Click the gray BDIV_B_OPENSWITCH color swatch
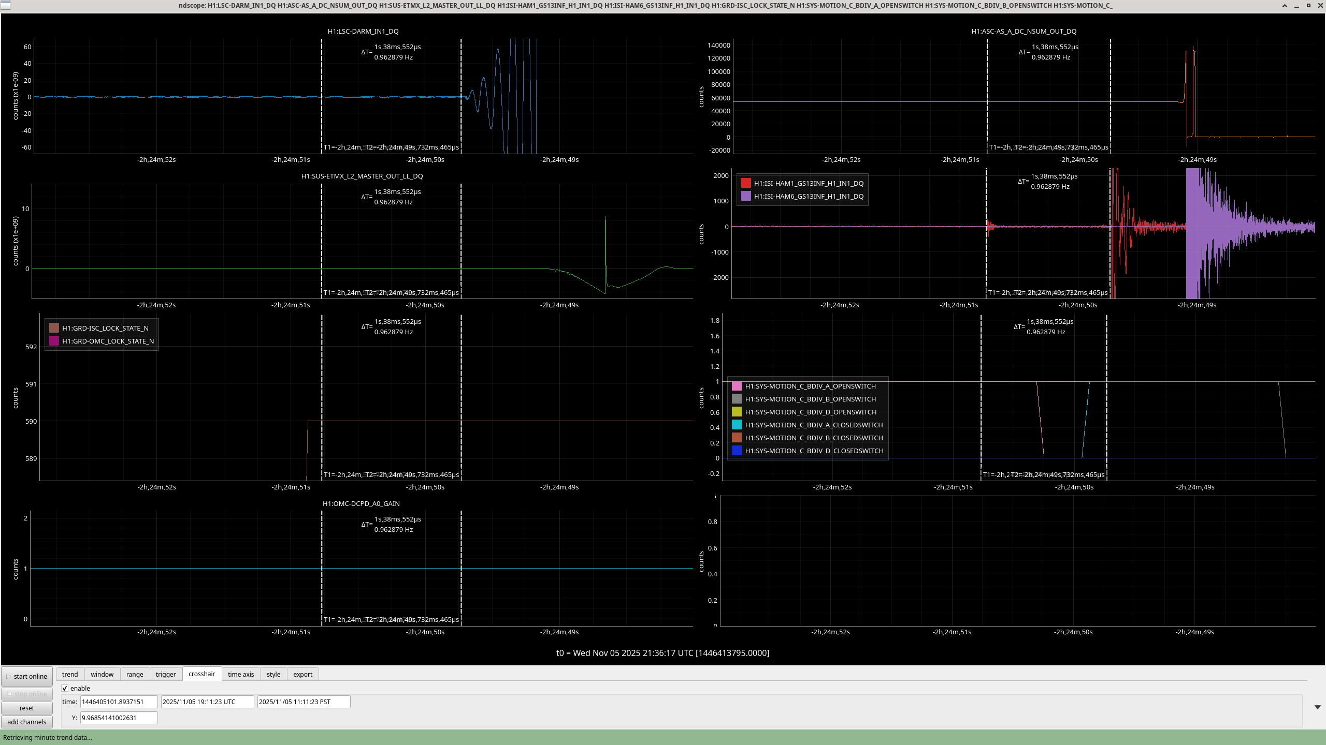 [x=737, y=399]
